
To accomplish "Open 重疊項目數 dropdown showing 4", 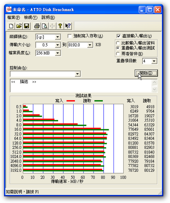I will tap(154, 61).
